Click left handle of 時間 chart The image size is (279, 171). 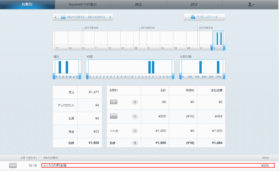(87, 76)
